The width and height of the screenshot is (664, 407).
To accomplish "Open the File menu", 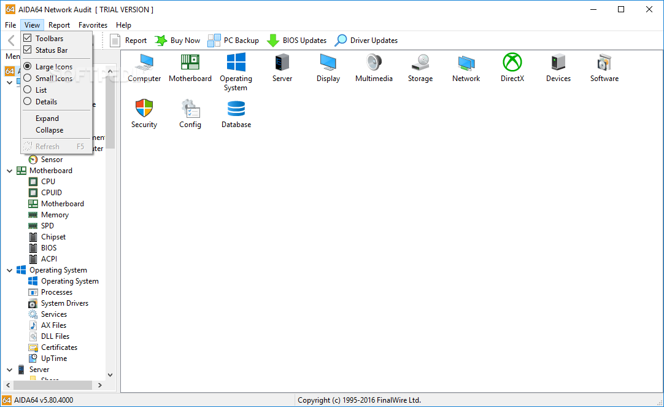I will (x=10, y=25).
